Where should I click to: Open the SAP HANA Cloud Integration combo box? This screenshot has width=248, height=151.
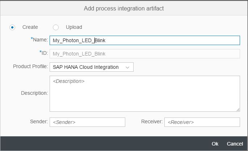click(x=86, y=67)
